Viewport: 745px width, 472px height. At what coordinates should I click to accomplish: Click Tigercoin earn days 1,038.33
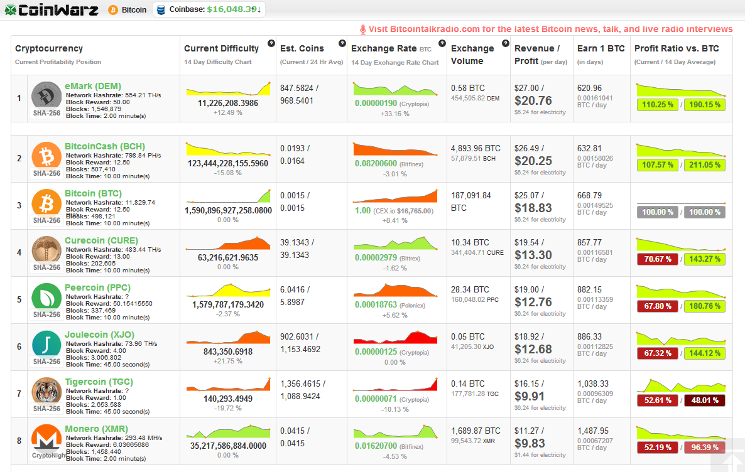593,383
